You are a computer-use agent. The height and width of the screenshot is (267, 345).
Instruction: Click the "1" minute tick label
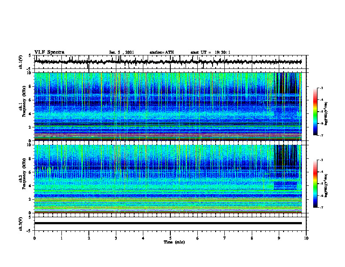pos(61,238)
